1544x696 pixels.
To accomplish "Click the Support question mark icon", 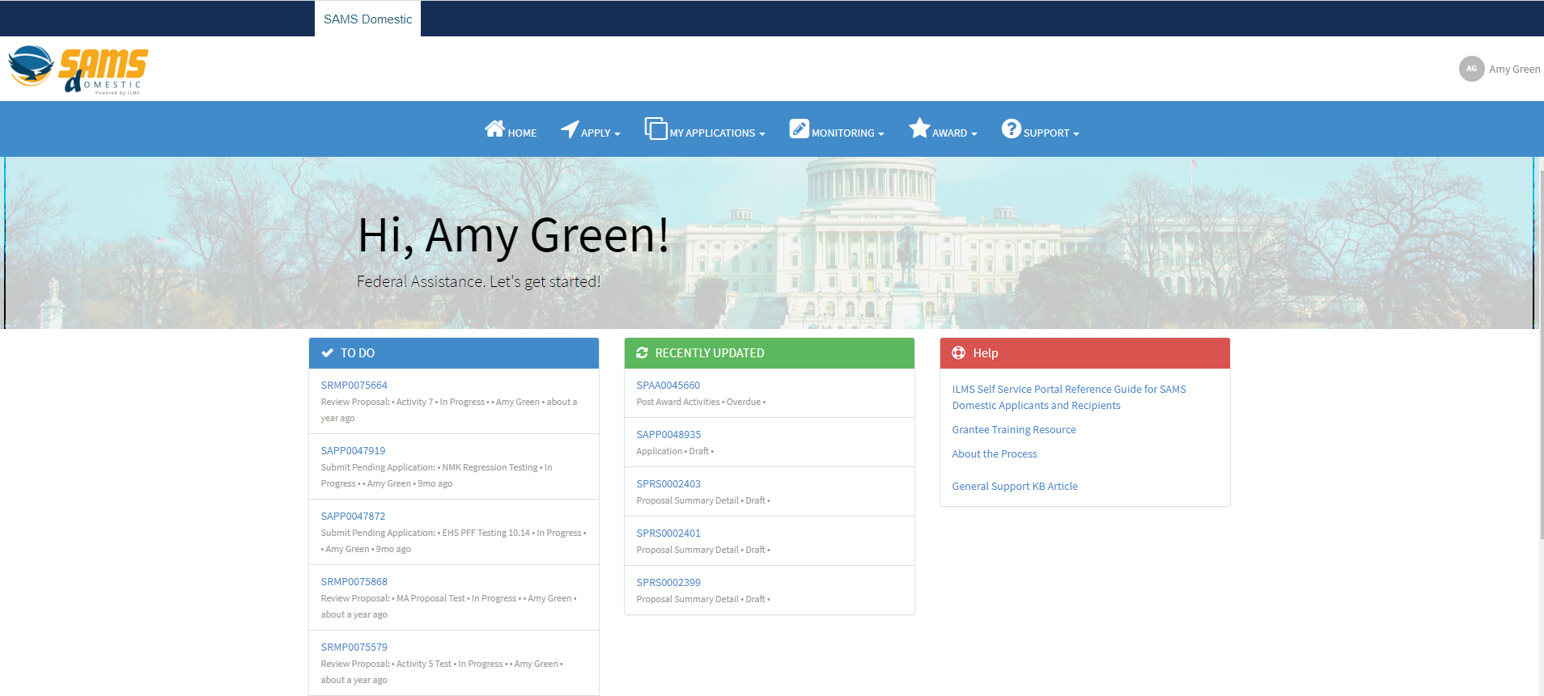I will click(1011, 129).
